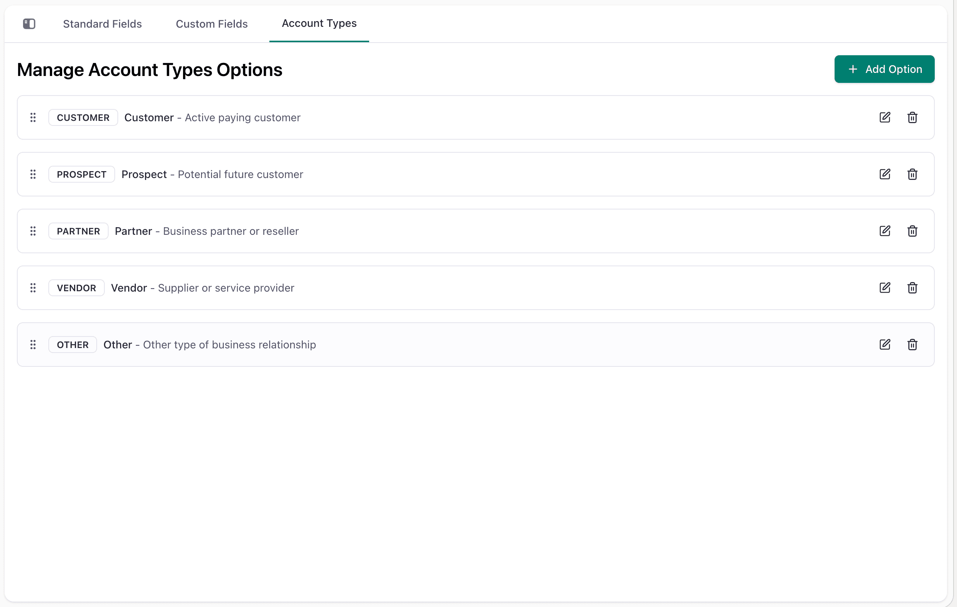The image size is (957, 607).
Task: Open the Standard Fields tab
Action: pyautogui.click(x=102, y=24)
